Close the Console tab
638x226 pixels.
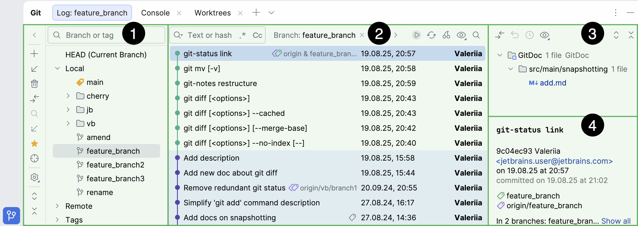(179, 13)
